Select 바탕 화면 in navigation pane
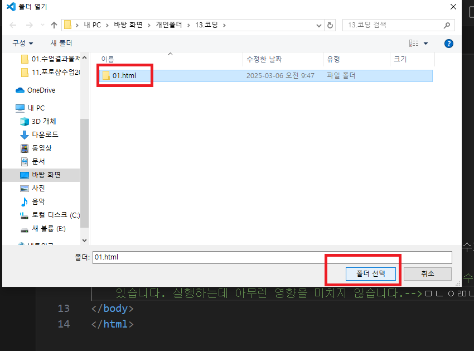The width and height of the screenshot is (474, 351). (41, 175)
